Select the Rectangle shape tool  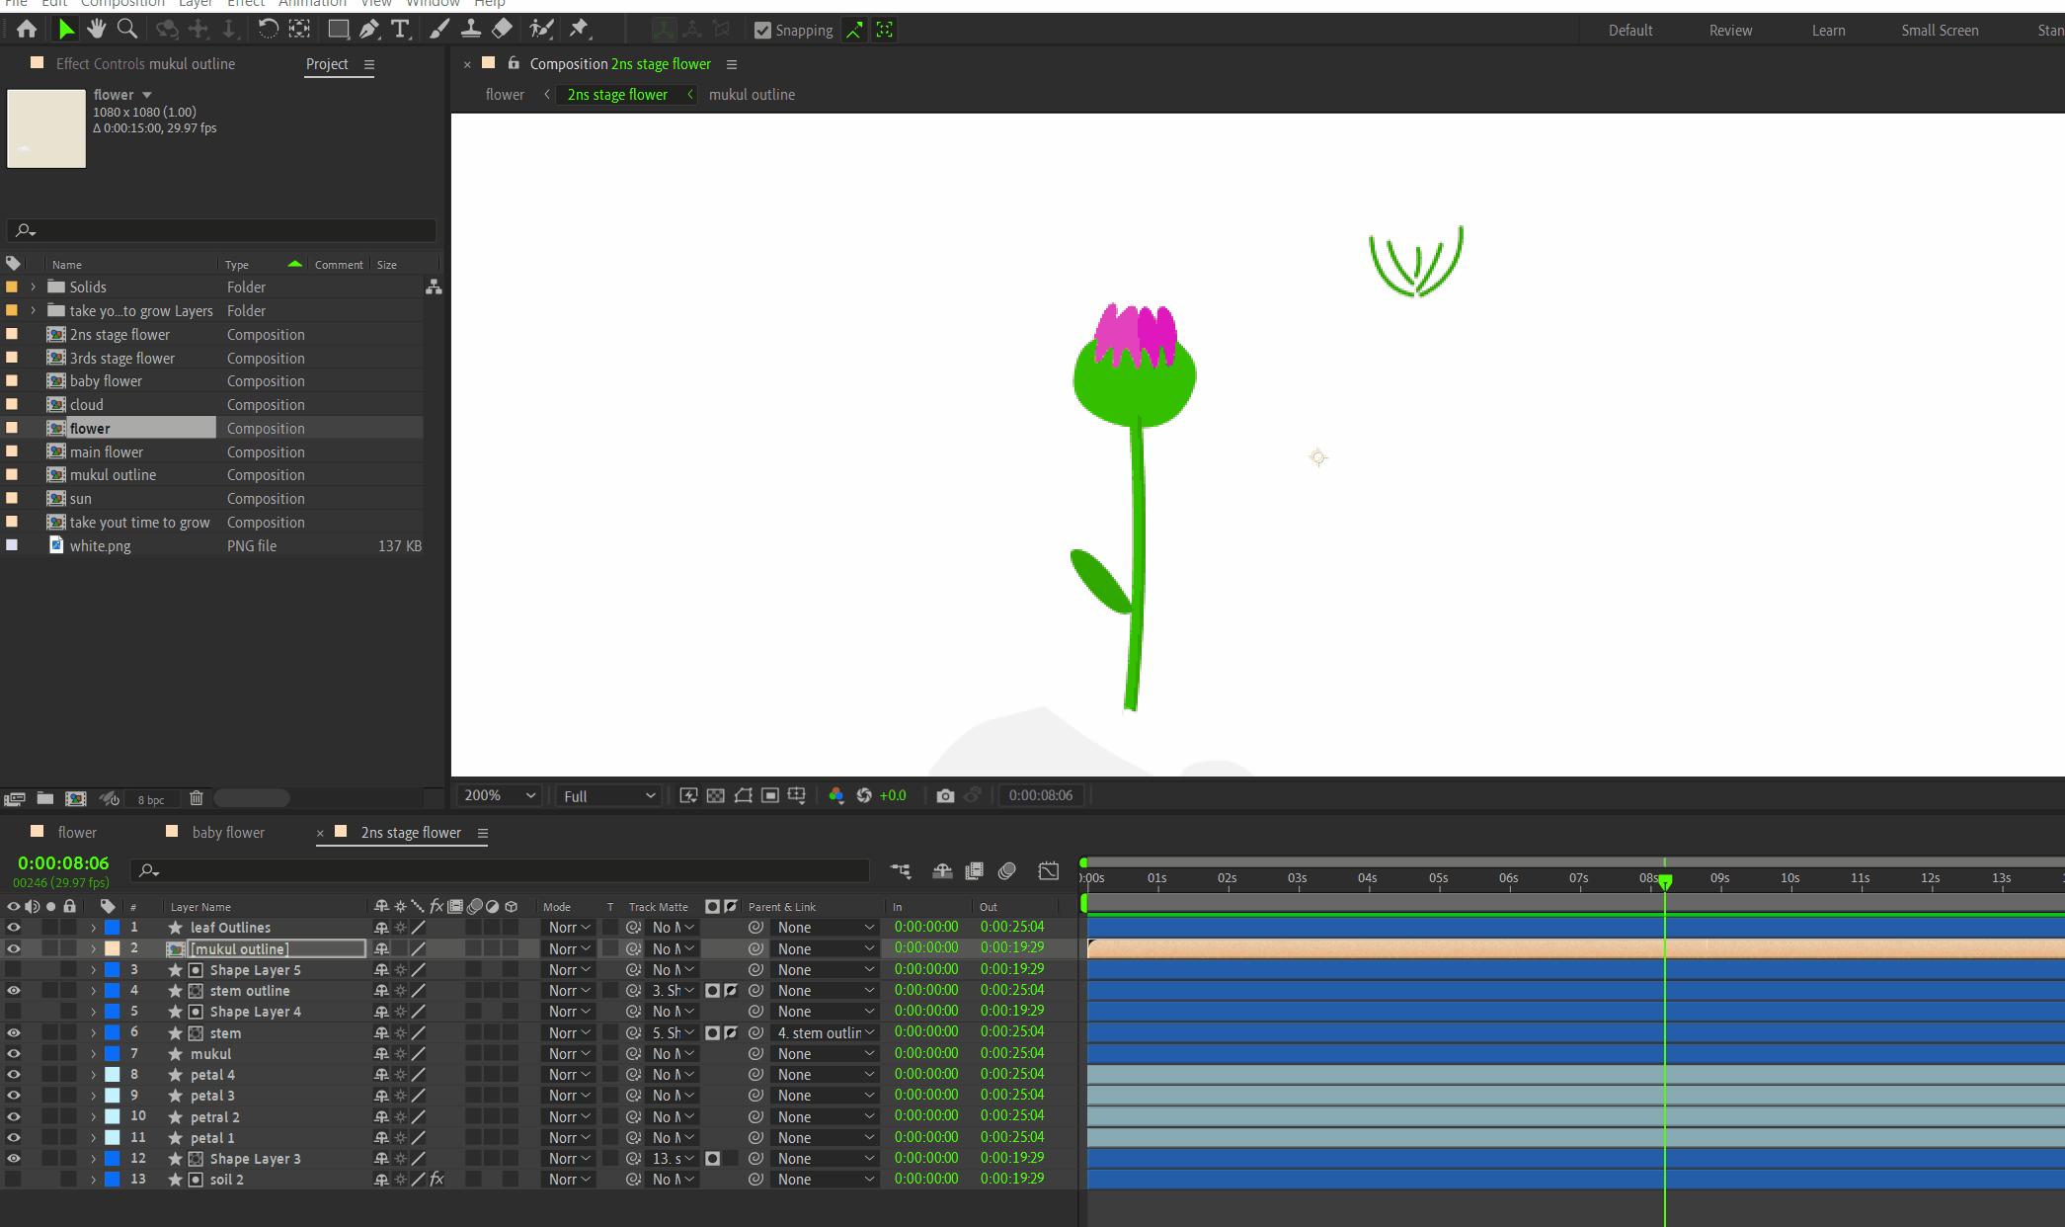[x=338, y=30]
